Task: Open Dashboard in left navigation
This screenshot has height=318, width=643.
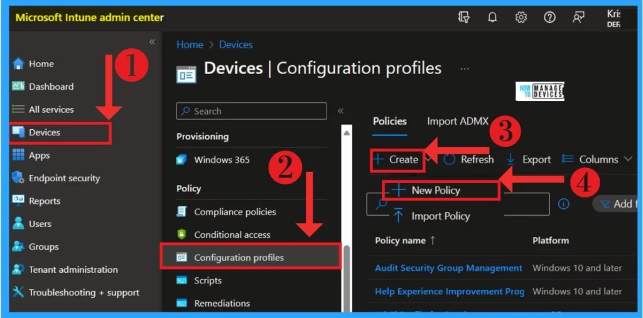Action: (x=51, y=87)
